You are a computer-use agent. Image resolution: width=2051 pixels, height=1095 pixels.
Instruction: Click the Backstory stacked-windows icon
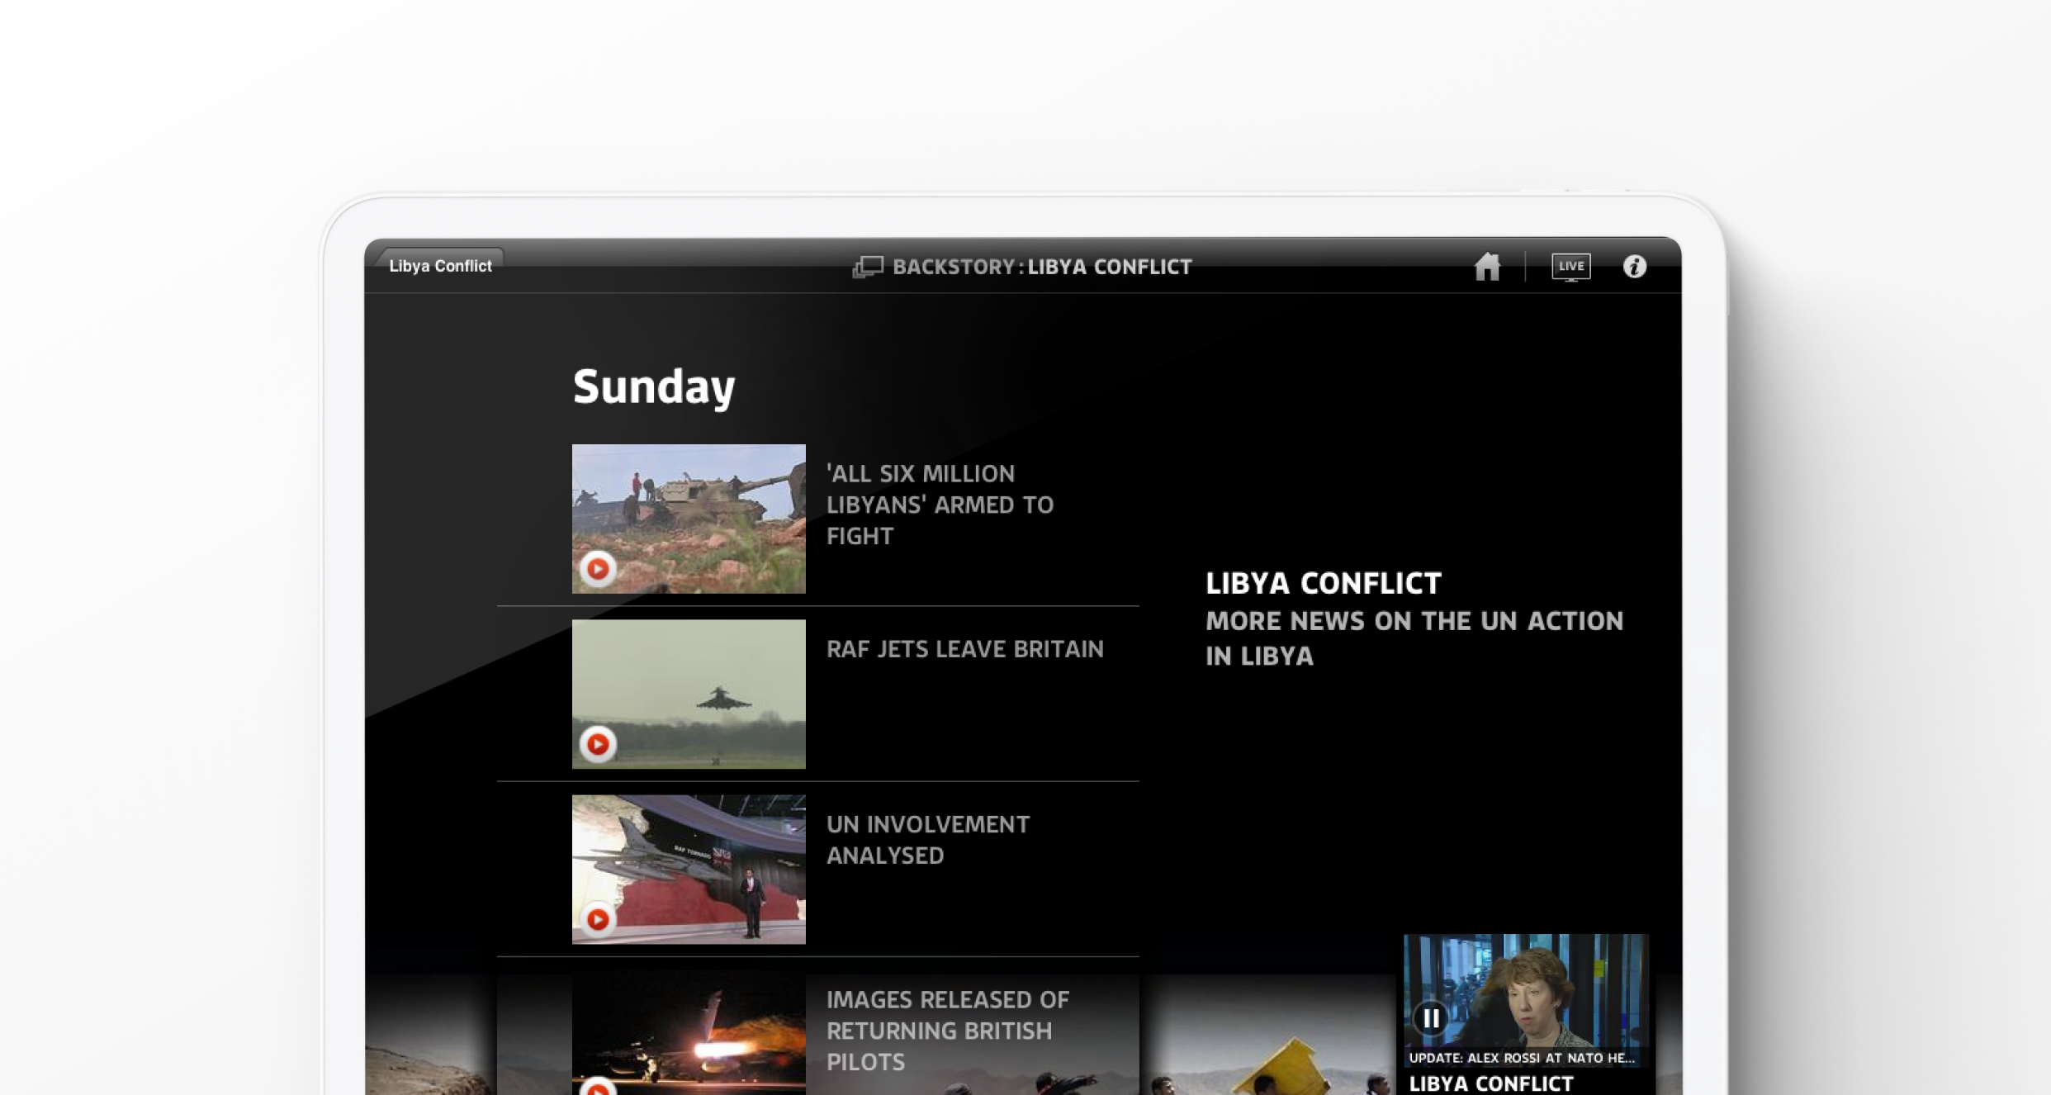(868, 267)
